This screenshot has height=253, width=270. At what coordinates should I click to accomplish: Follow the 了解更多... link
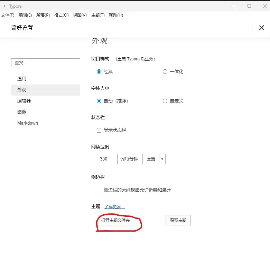(114, 207)
